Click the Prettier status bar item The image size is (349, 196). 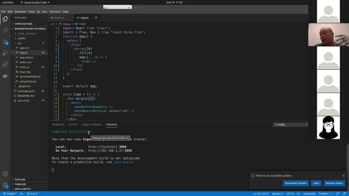pyautogui.click(x=325, y=194)
